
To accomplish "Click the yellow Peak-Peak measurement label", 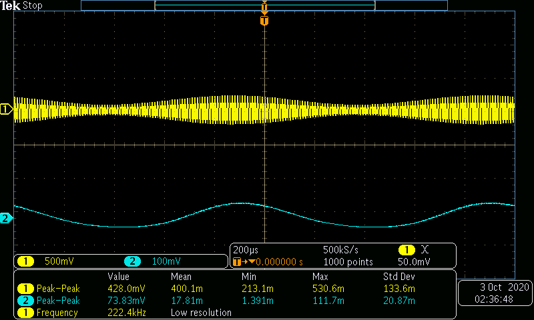I will point(58,289).
